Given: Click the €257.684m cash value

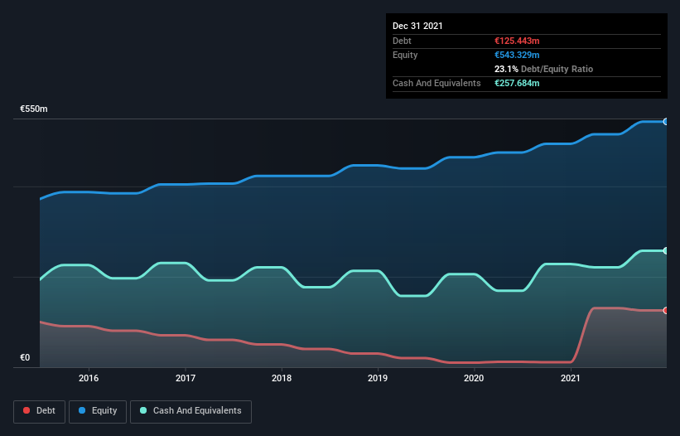Looking at the screenshot, I should [517, 83].
